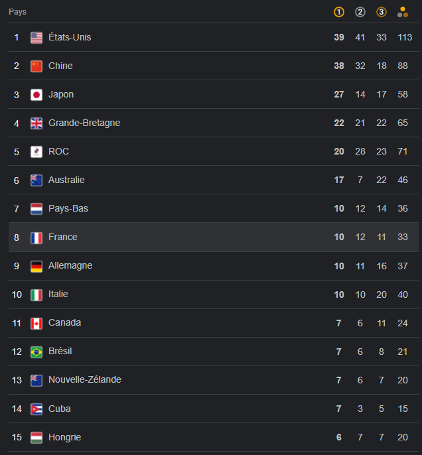Click the Brésil flag icon

36,352
